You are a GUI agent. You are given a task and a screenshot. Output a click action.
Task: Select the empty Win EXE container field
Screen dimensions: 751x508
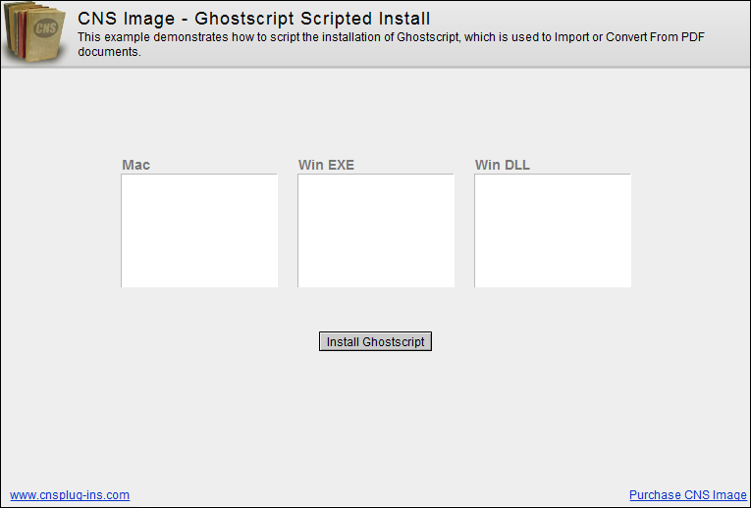coord(376,230)
